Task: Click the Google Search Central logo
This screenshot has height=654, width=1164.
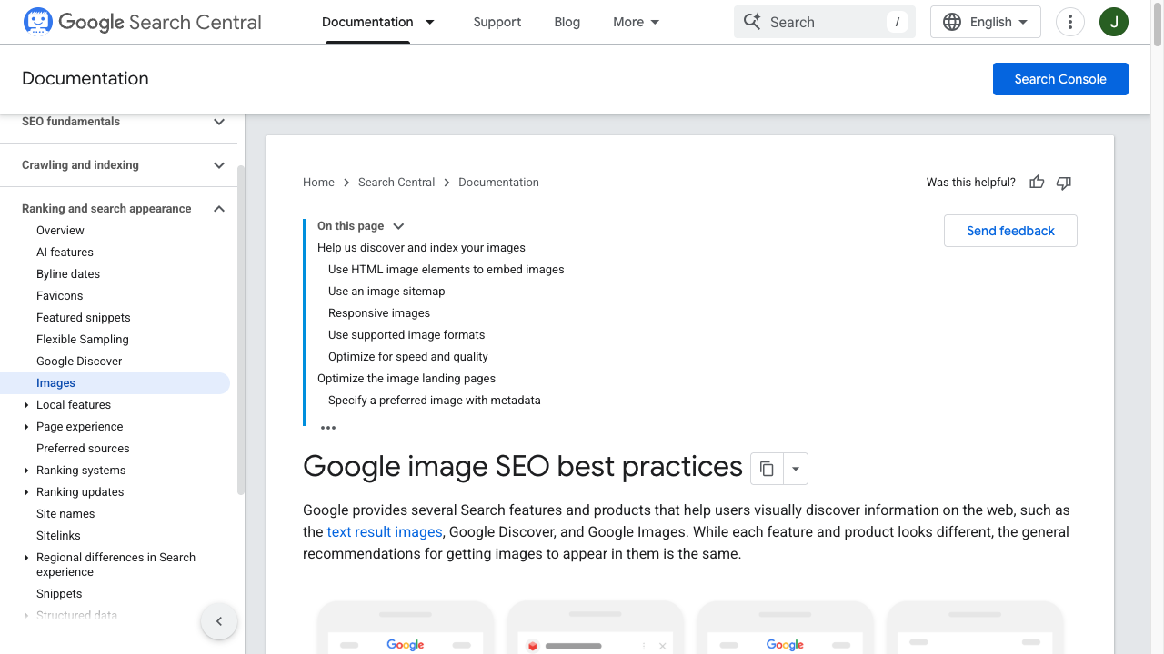Action: (142, 22)
